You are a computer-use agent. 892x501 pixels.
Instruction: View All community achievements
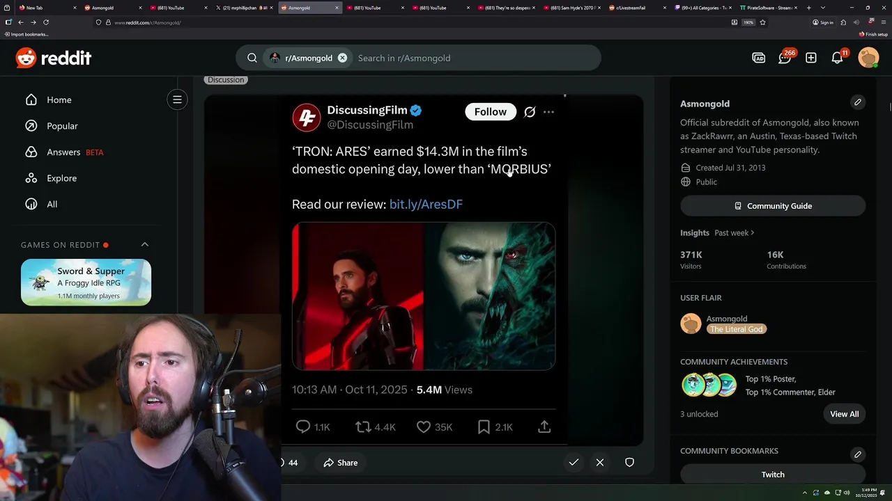coord(844,414)
